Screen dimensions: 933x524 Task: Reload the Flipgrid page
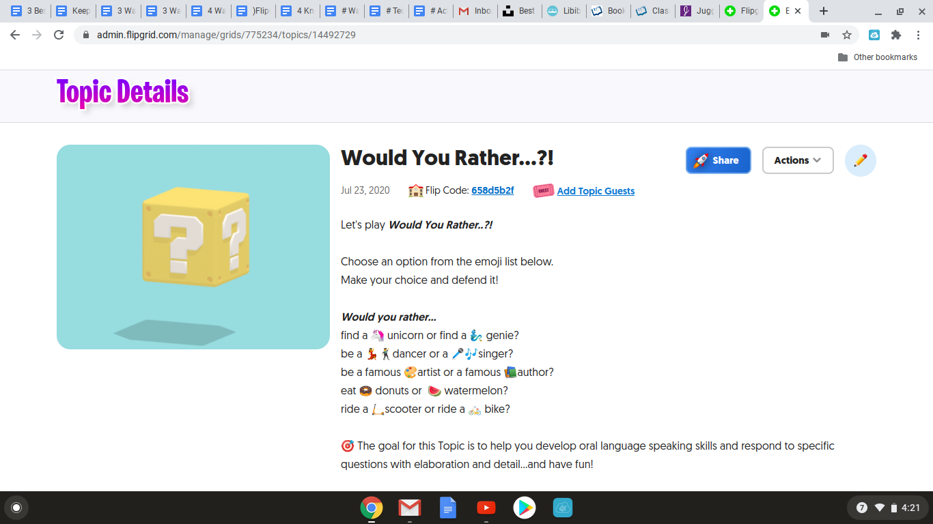[x=59, y=35]
